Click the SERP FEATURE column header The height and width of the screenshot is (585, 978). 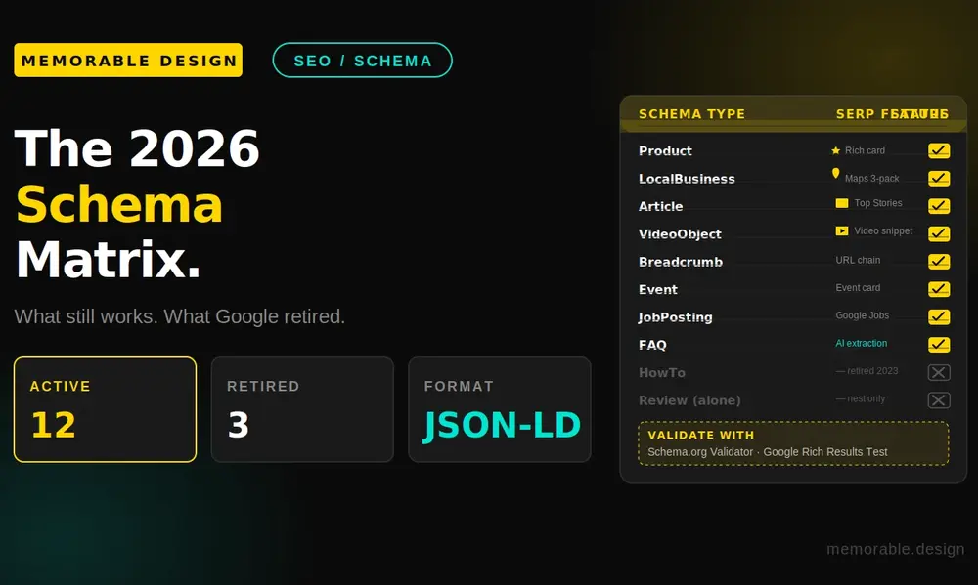pyautogui.click(x=892, y=114)
